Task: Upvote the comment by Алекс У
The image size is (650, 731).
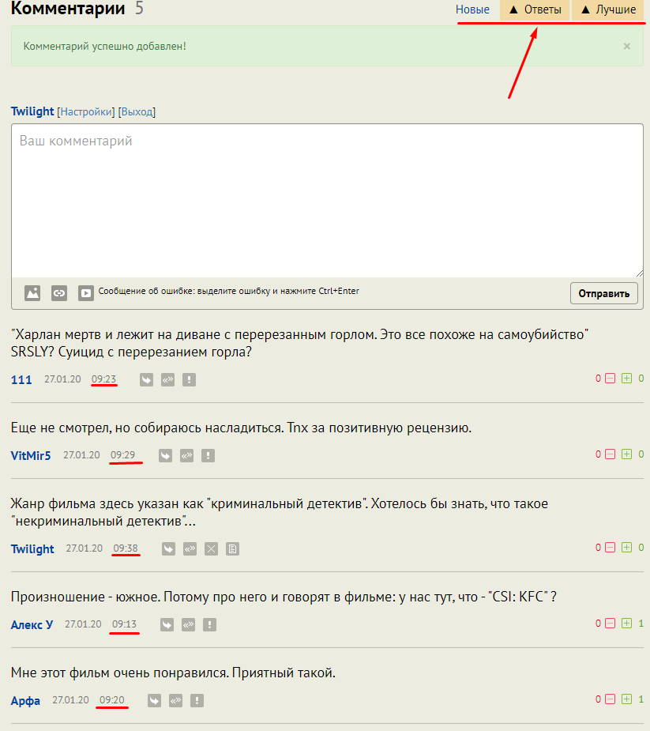Action: pyautogui.click(x=626, y=624)
